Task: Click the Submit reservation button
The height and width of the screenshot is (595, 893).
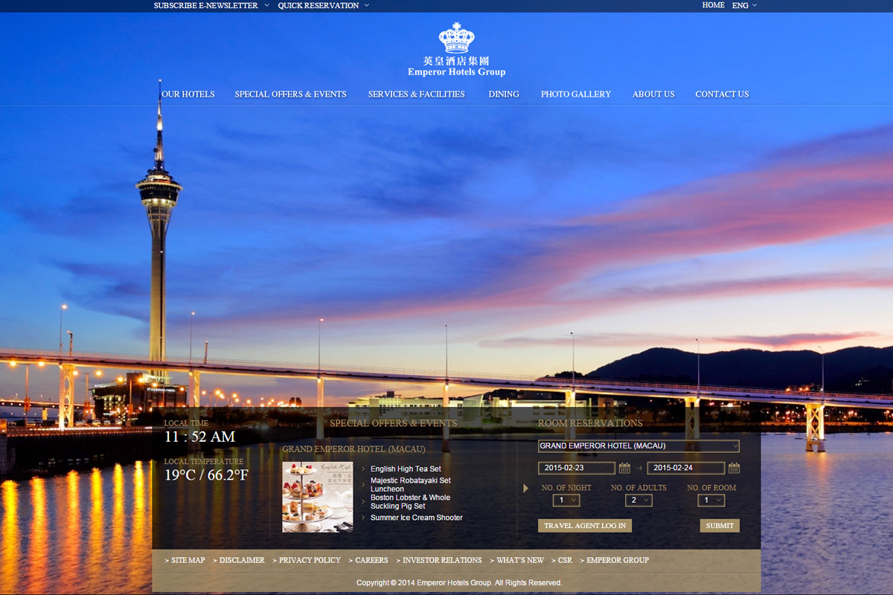Action: (x=720, y=526)
